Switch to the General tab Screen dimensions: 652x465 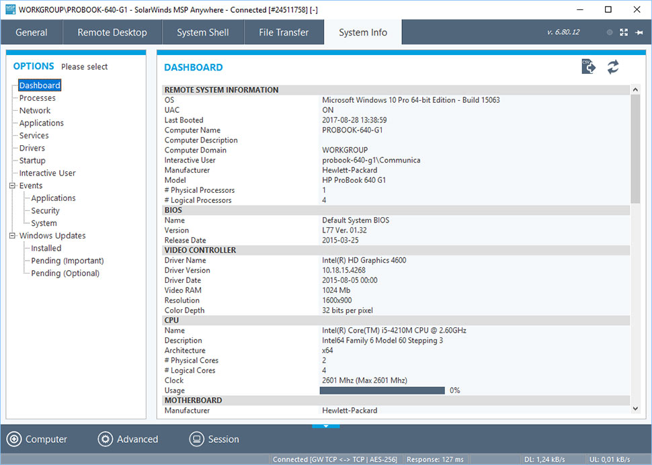coord(31,32)
